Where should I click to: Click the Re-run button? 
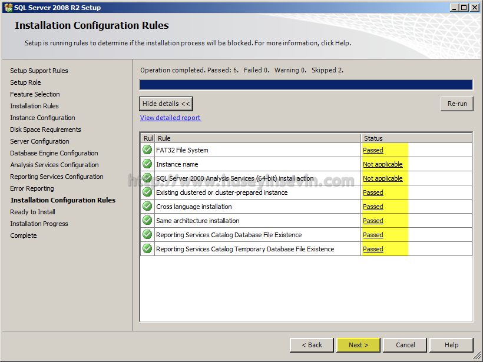[x=457, y=104]
